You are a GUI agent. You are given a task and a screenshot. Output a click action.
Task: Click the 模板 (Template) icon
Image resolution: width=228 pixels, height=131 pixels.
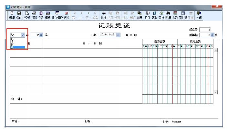click(x=48, y=15)
